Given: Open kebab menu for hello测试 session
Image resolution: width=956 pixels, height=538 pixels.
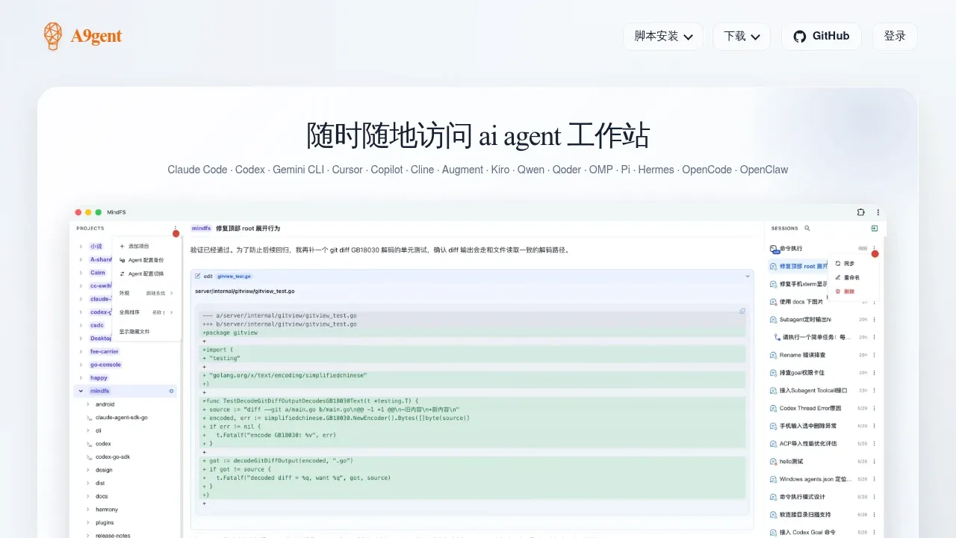Looking at the screenshot, I should 875,462.
